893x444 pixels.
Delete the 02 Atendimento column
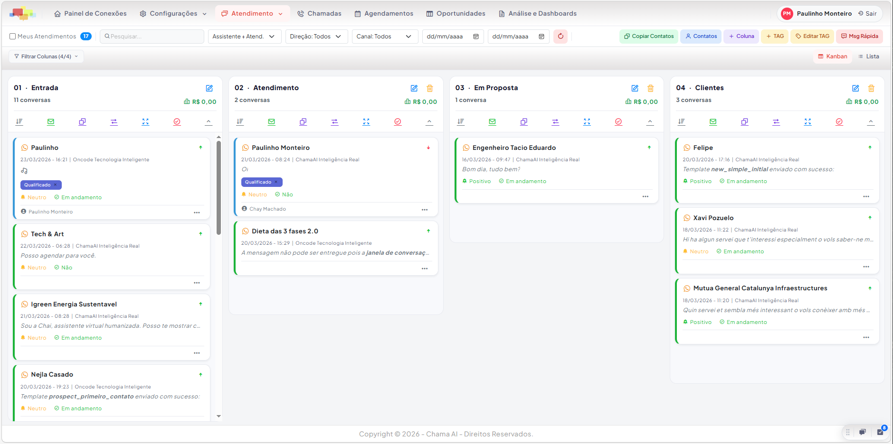tap(429, 88)
